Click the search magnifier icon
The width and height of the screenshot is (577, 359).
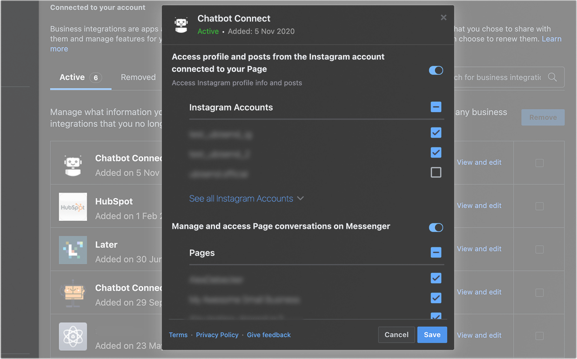(552, 77)
